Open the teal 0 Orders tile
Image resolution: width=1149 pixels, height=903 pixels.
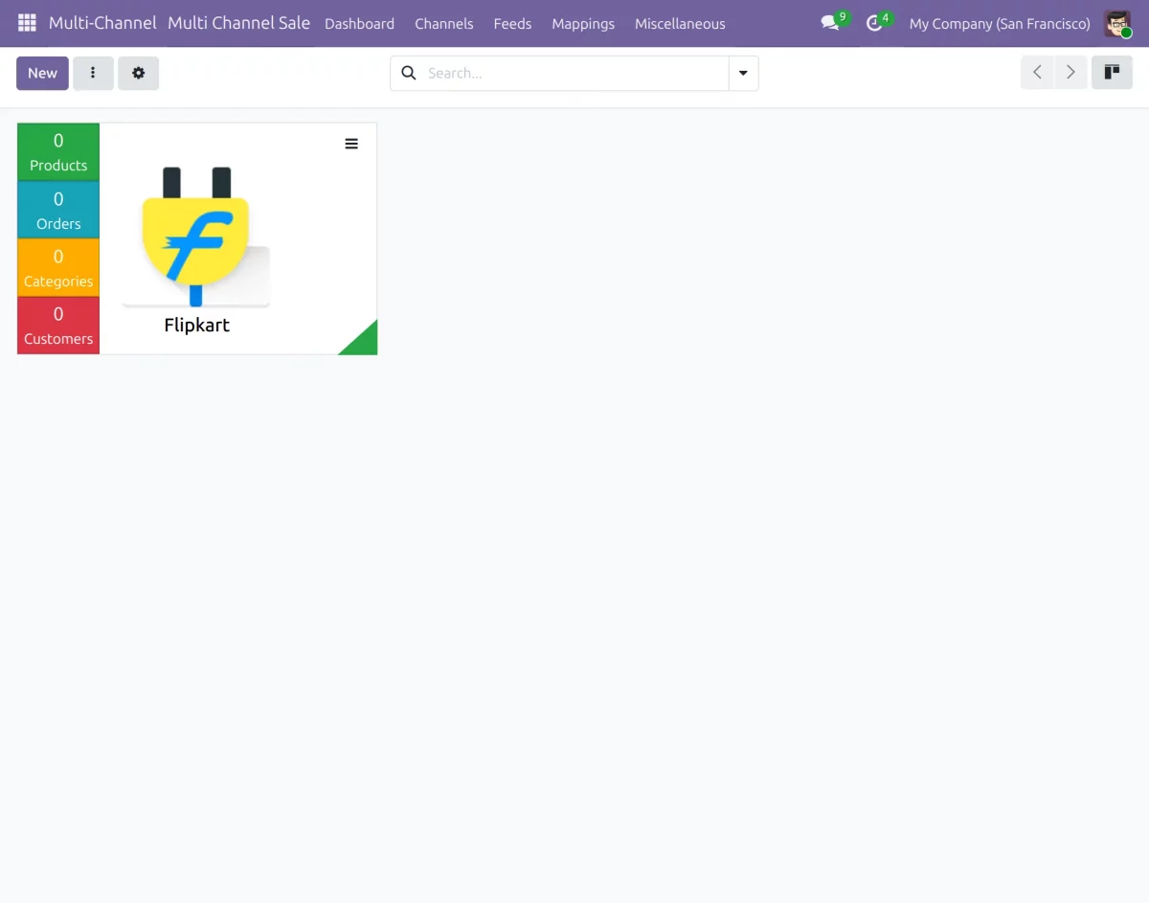click(x=58, y=210)
